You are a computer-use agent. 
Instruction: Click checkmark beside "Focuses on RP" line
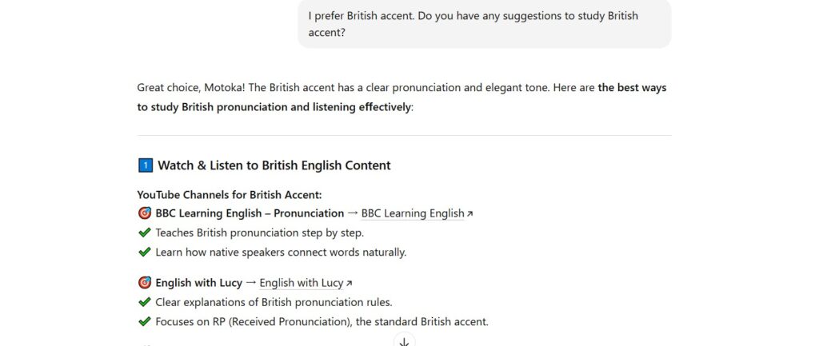click(145, 322)
